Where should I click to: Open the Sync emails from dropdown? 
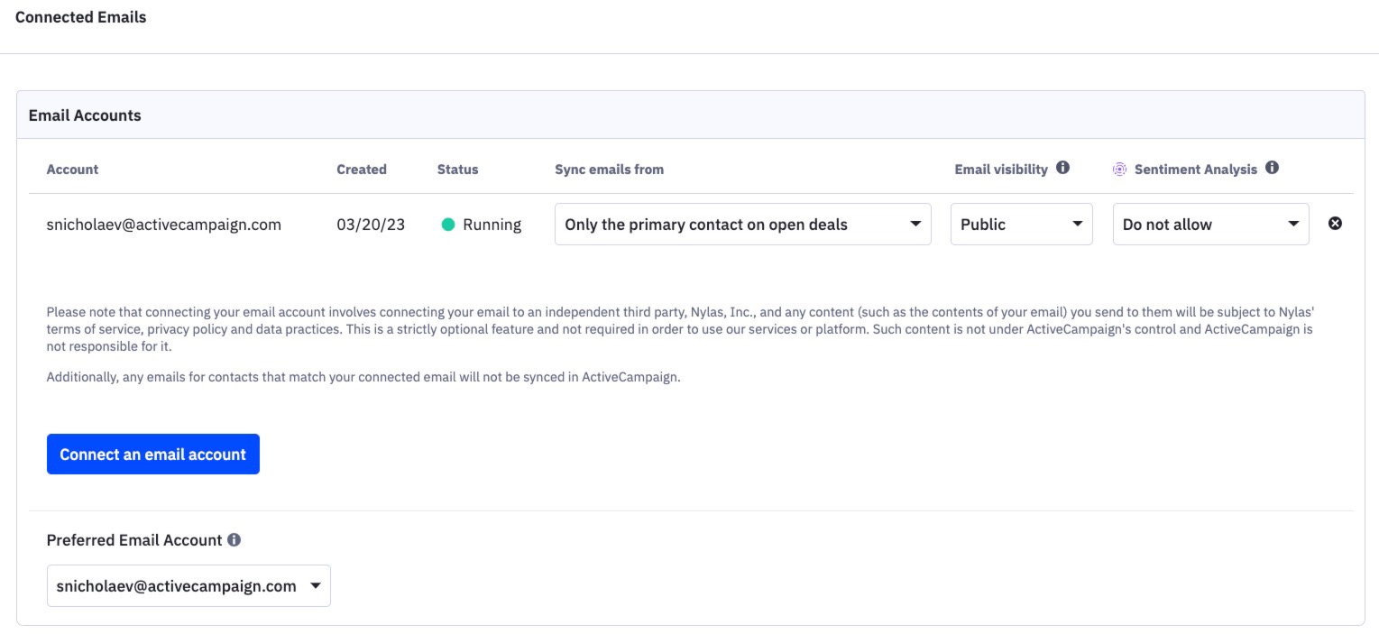point(742,224)
